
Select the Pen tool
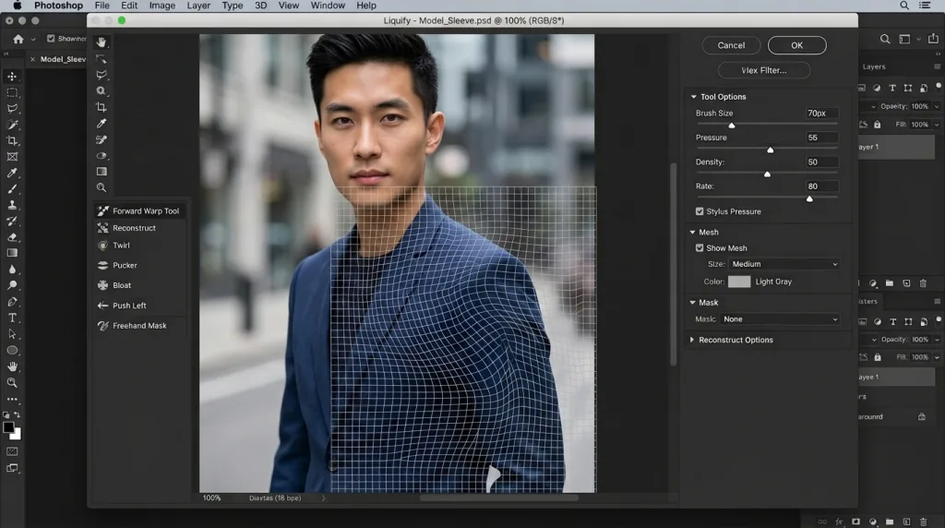coord(12,301)
